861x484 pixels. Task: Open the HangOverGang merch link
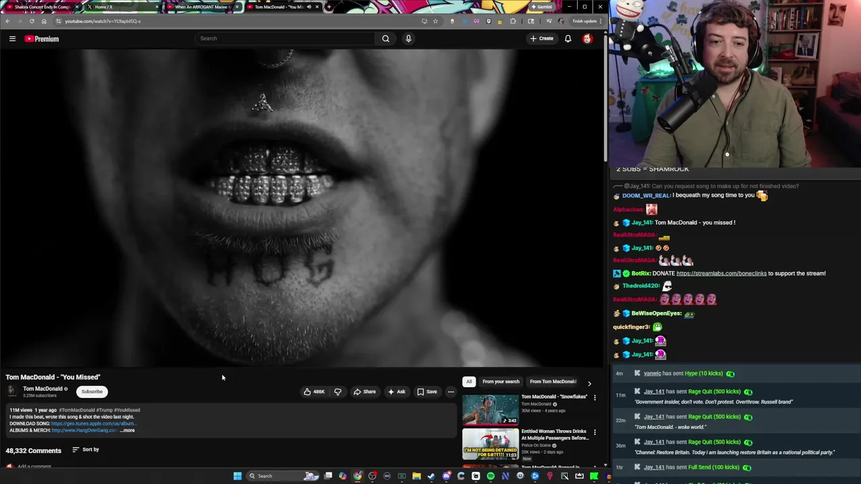tap(85, 430)
